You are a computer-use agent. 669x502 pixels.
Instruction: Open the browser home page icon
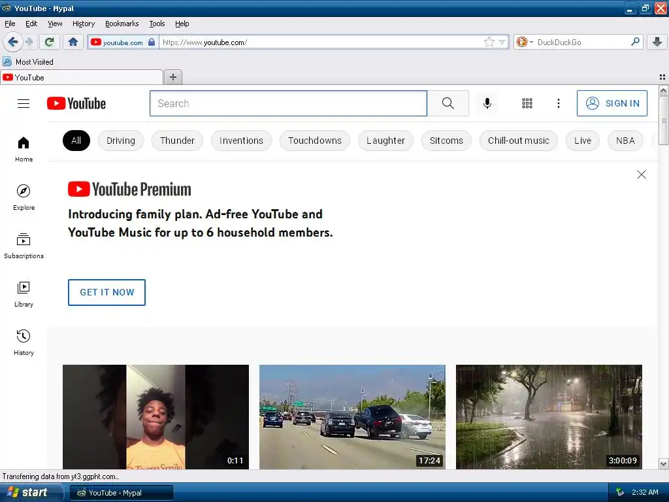click(73, 42)
